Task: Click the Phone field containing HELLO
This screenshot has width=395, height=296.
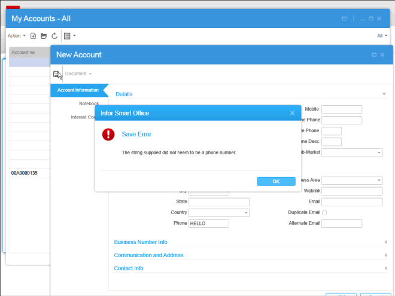Action: point(208,224)
